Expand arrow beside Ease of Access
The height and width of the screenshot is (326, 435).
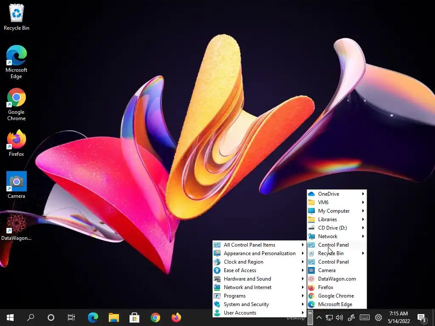tap(302, 270)
